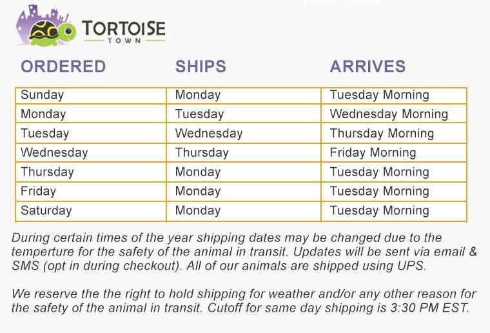Select the ARRIVES column header
The width and height of the screenshot is (490, 333).
click(367, 66)
